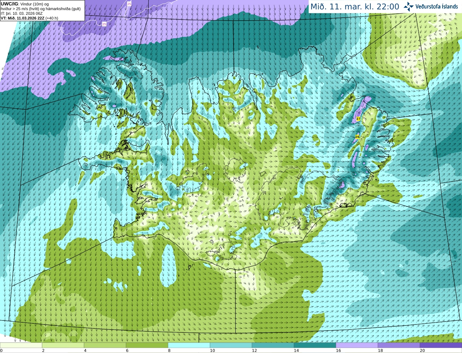This screenshot has height=353, width=462.
Task: Pick the dark violet above-20 m/s legend swatch
Action: 441,345
